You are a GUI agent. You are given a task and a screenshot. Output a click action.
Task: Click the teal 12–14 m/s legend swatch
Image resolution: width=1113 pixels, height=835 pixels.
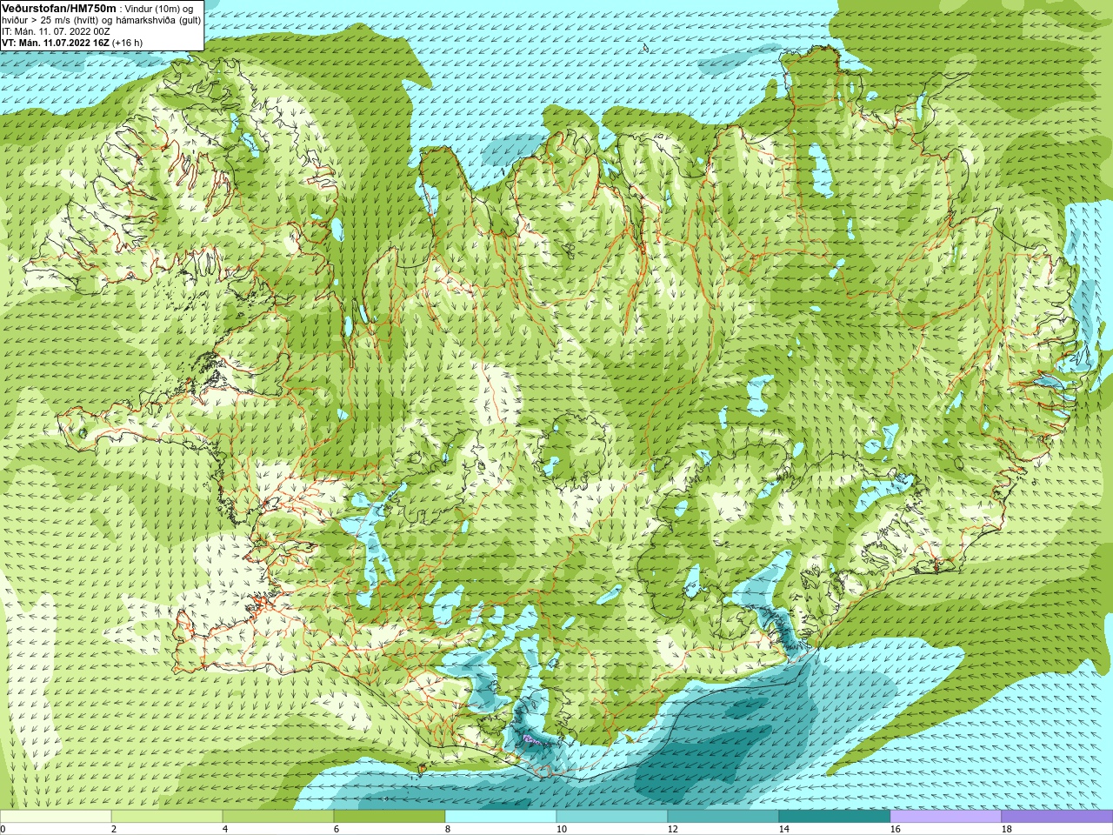(x=723, y=817)
